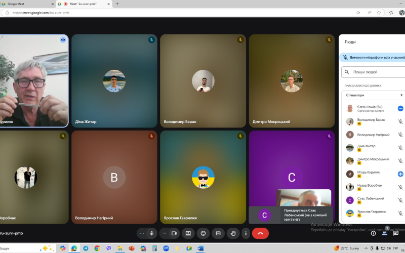Click self-view preview thumbnail
The width and height of the screenshot is (405, 253).
304,198
